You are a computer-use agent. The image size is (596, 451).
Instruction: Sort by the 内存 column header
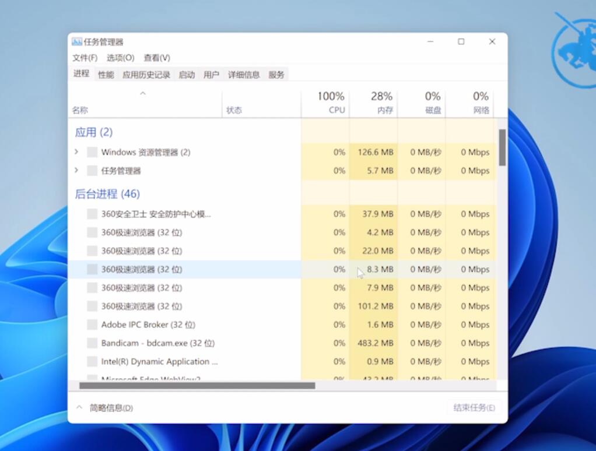[x=373, y=103]
